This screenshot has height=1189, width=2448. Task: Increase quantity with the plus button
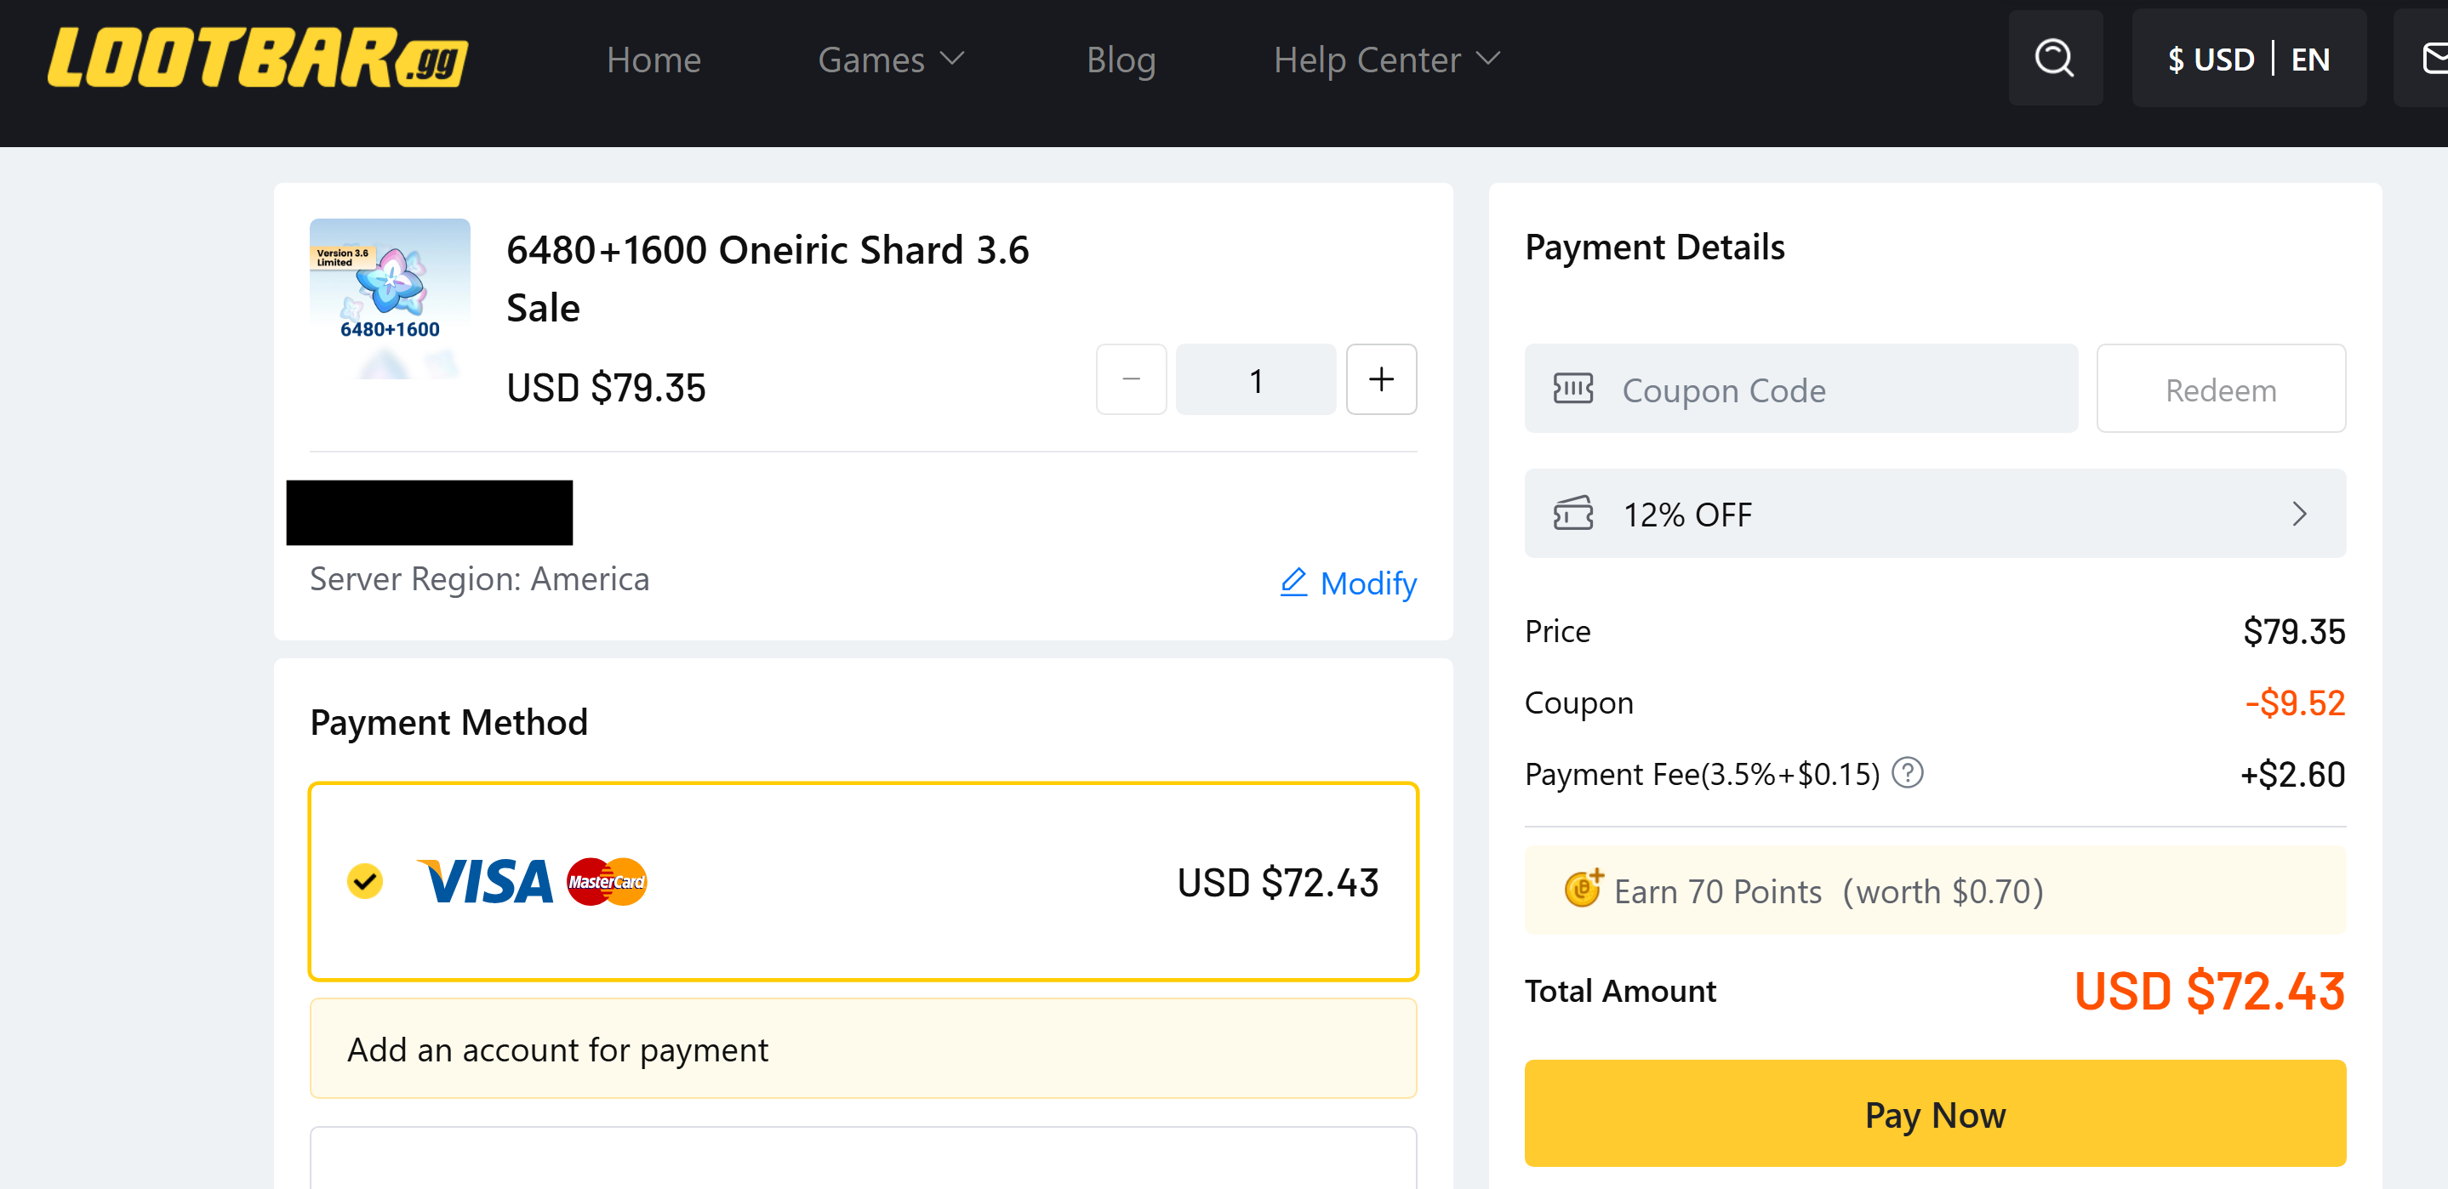[x=1381, y=380]
